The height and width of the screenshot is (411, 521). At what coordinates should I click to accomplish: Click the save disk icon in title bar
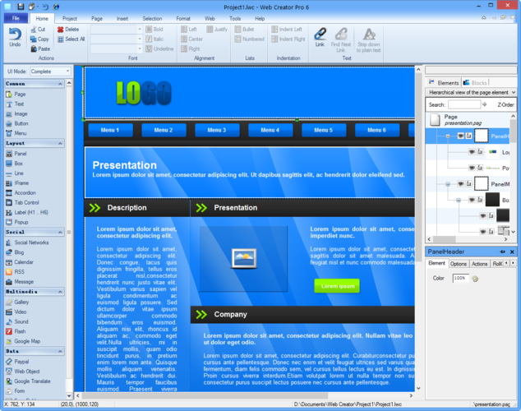(21, 7)
